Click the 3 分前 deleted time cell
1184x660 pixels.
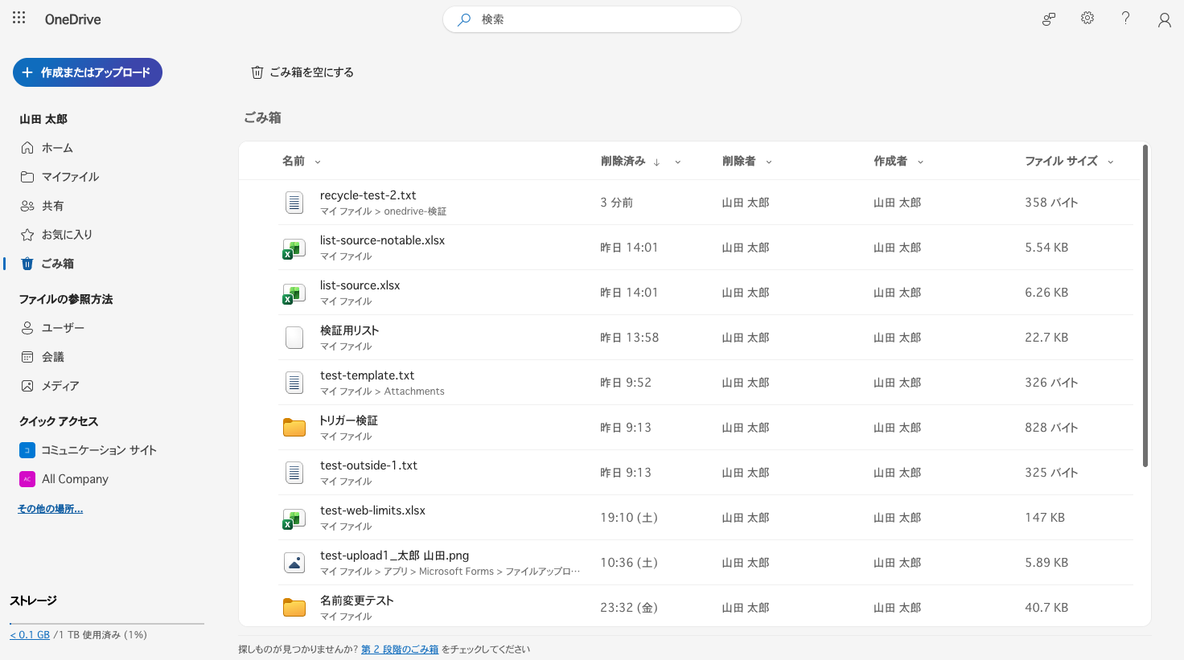(x=616, y=203)
